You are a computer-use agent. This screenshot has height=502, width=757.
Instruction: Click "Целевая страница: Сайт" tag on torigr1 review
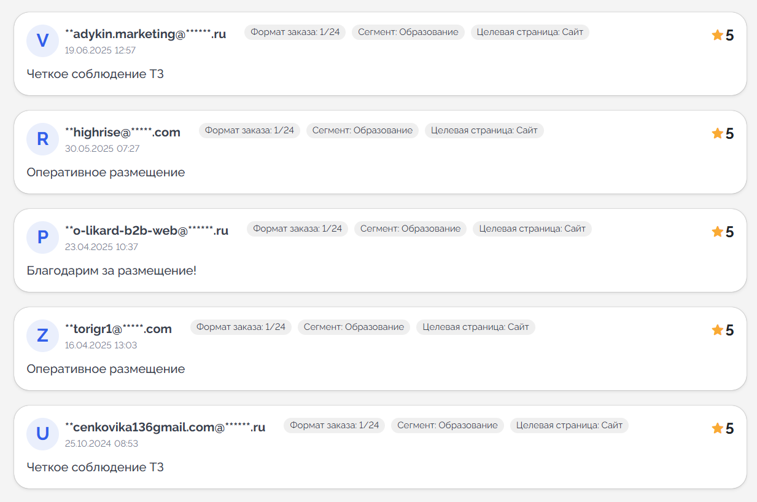[476, 327]
